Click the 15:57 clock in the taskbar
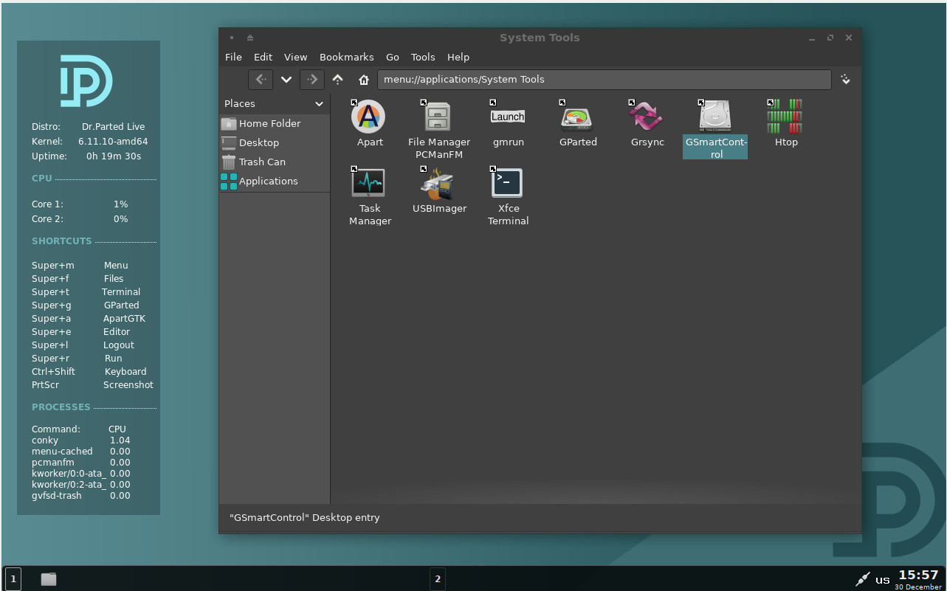This screenshot has width=947, height=591. point(918,575)
